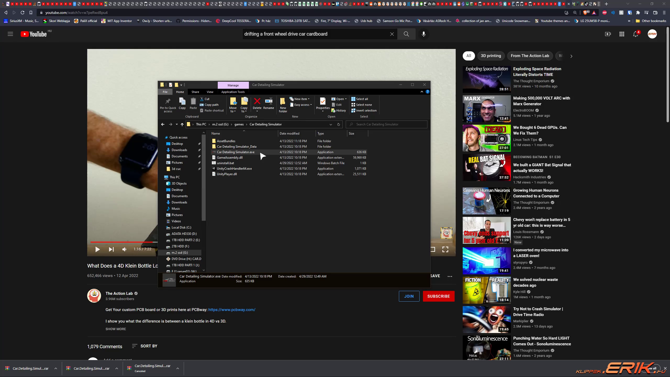Open the pcbway.com link in description
Image resolution: width=670 pixels, height=377 pixels.
232,309
